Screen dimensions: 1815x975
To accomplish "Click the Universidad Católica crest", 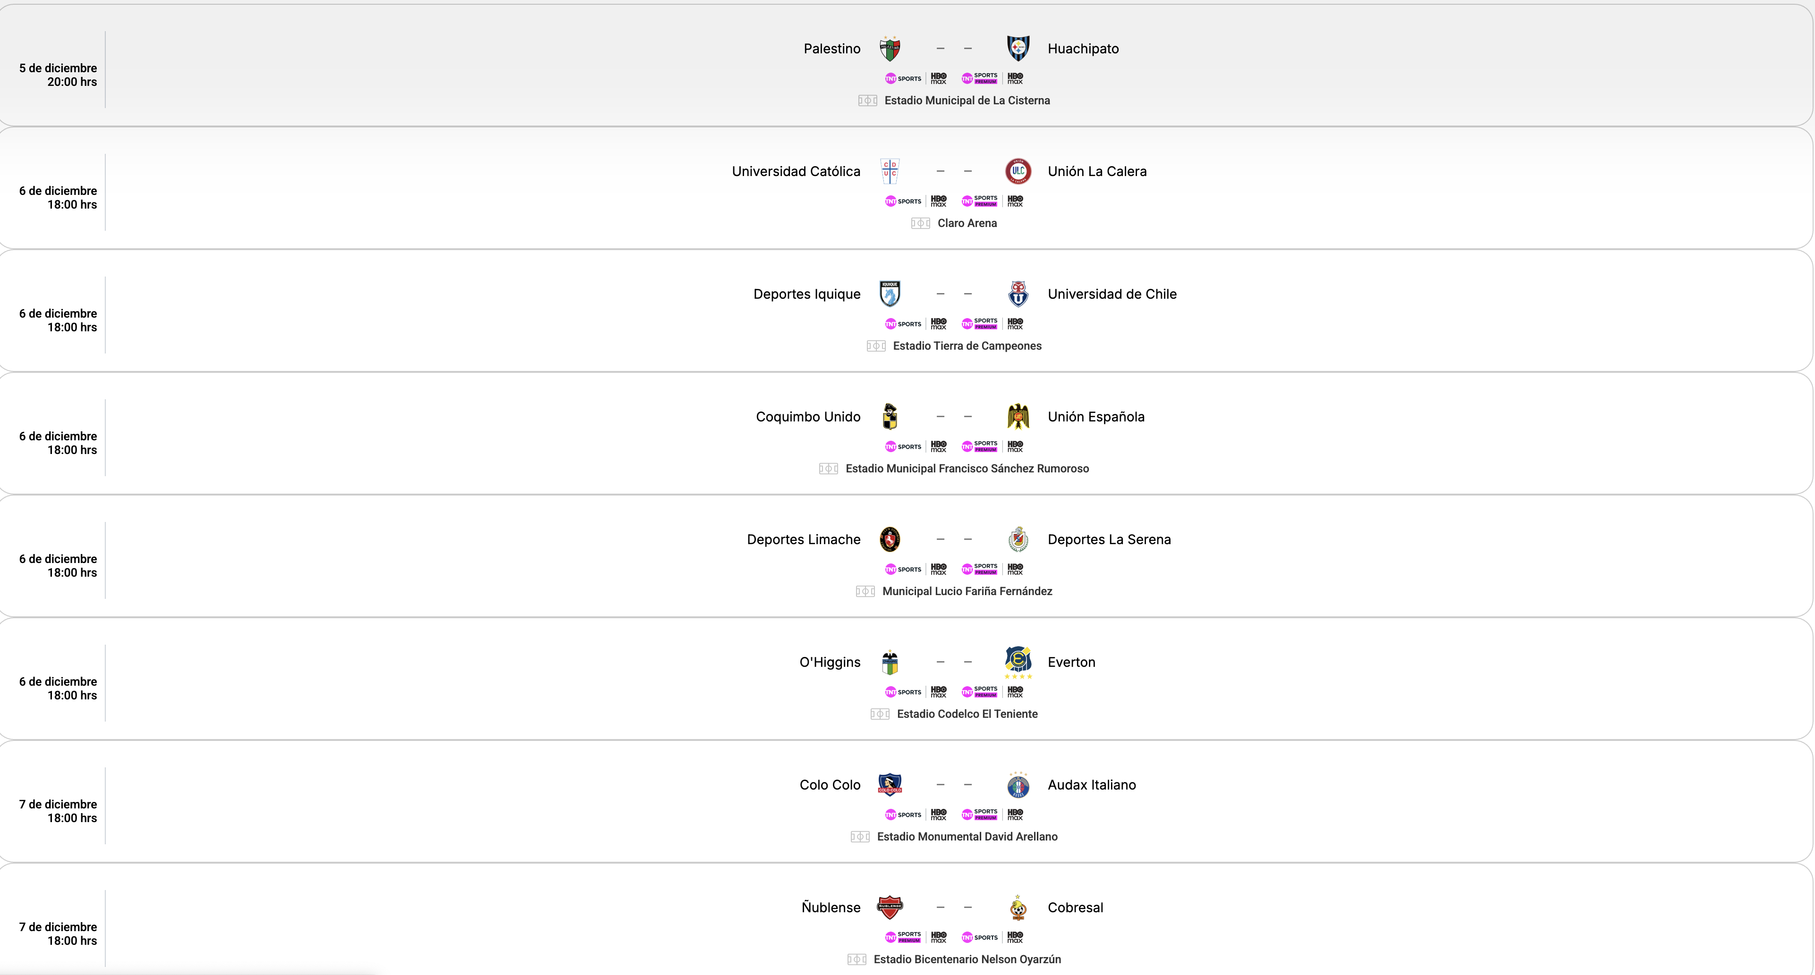I will coord(890,171).
